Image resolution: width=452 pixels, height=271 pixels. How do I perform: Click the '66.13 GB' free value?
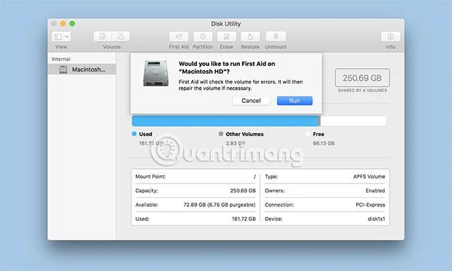point(324,143)
